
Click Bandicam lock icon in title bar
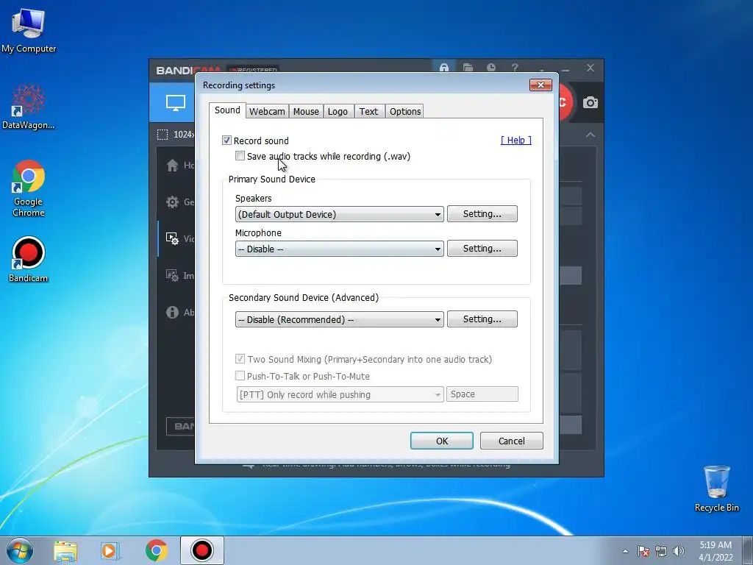pyautogui.click(x=444, y=68)
